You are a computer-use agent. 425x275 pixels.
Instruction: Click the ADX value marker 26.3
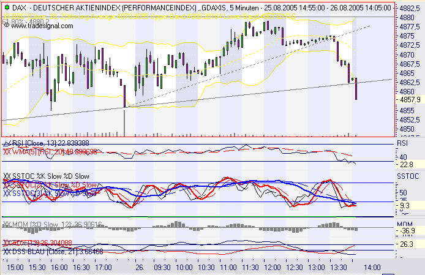point(410,244)
